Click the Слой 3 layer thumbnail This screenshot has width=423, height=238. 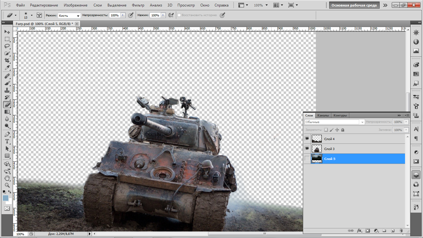(317, 149)
